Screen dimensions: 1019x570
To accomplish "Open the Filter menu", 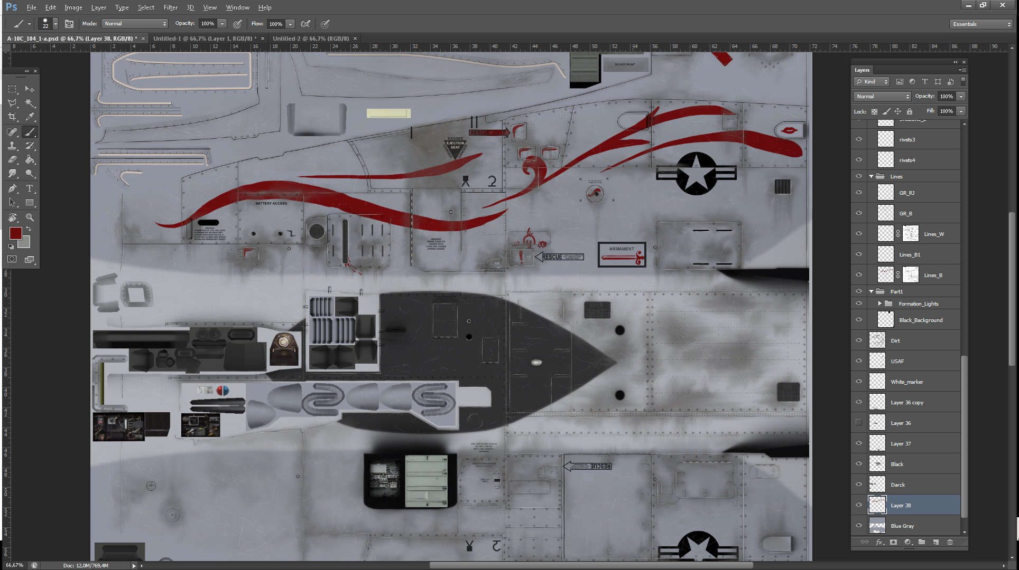I will click(170, 7).
